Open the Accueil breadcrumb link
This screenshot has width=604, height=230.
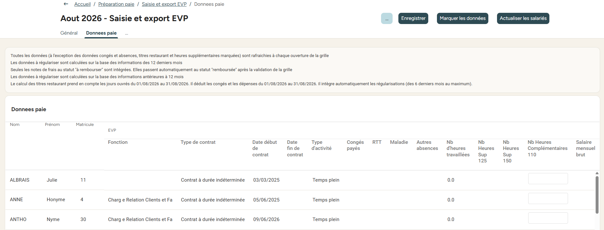point(83,4)
